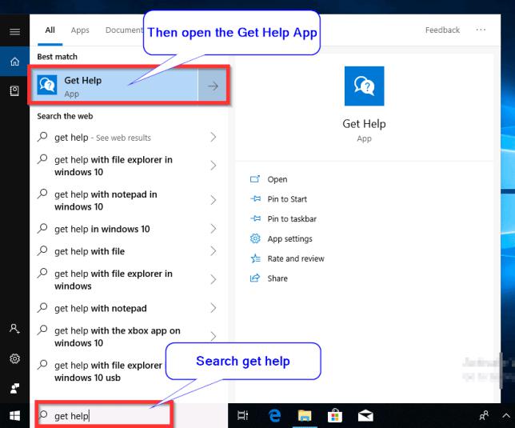
Task: Select Rate and review
Action: point(296,258)
